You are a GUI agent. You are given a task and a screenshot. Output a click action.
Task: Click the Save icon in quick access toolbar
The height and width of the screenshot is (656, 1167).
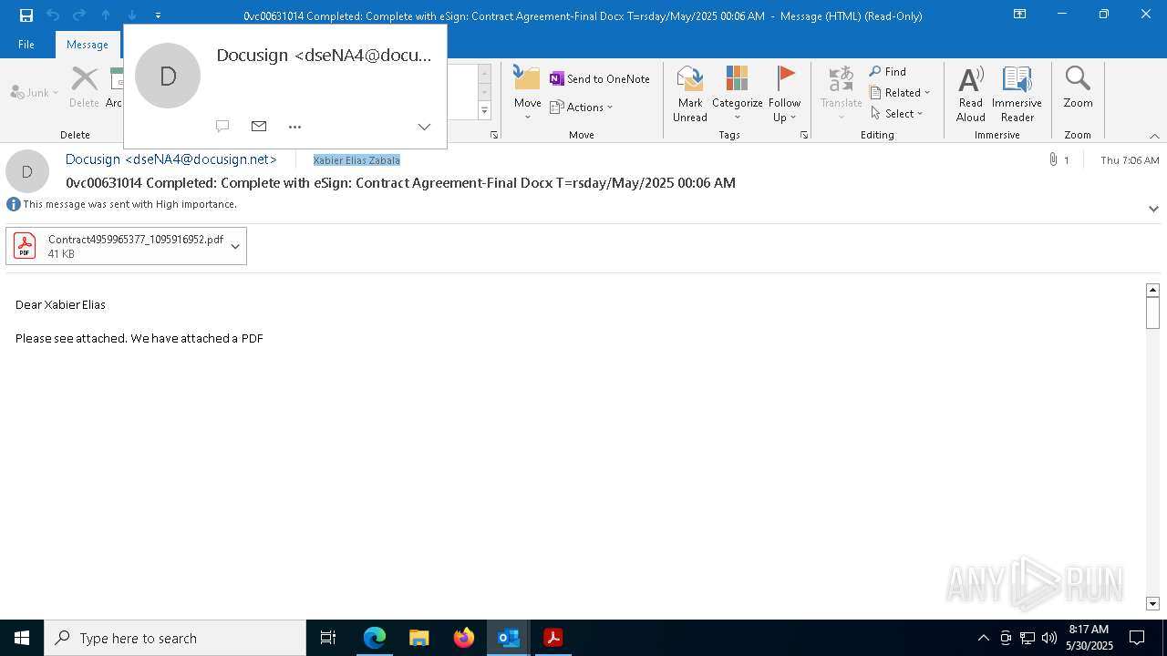coord(26,15)
